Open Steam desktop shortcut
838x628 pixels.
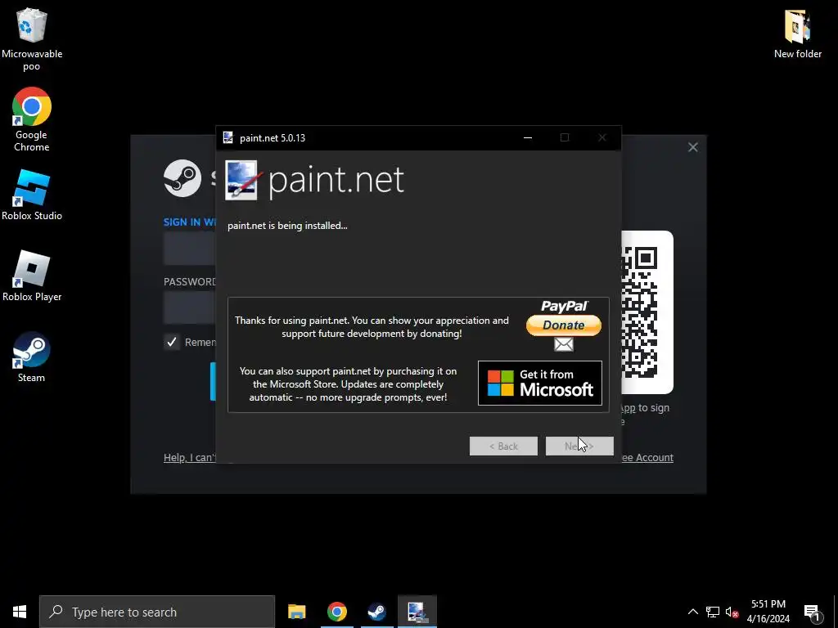32,357
